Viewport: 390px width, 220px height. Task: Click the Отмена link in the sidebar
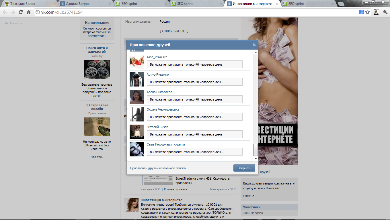(x=249, y=196)
